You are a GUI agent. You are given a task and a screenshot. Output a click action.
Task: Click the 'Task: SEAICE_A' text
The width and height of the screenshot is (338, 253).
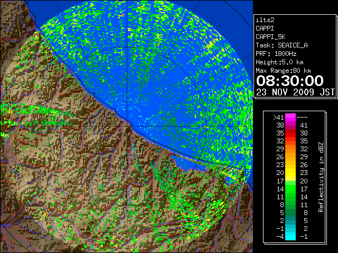pyautogui.click(x=281, y=45)
